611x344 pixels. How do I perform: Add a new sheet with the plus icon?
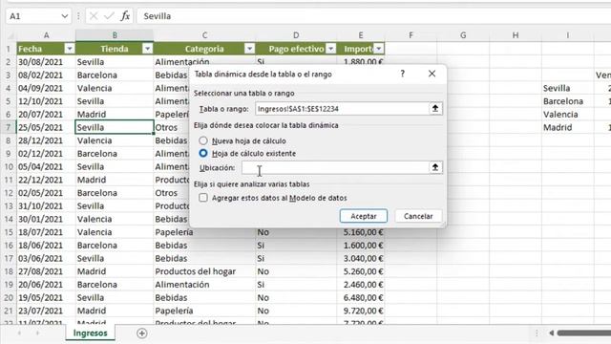[x=142, y=333]
